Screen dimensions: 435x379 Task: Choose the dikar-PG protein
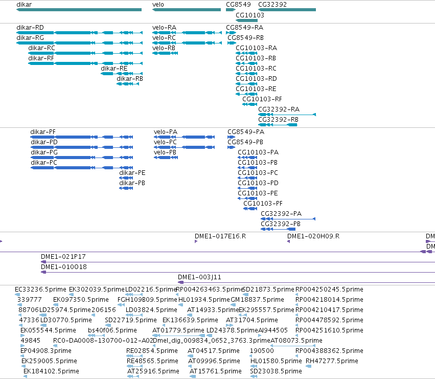82,158
